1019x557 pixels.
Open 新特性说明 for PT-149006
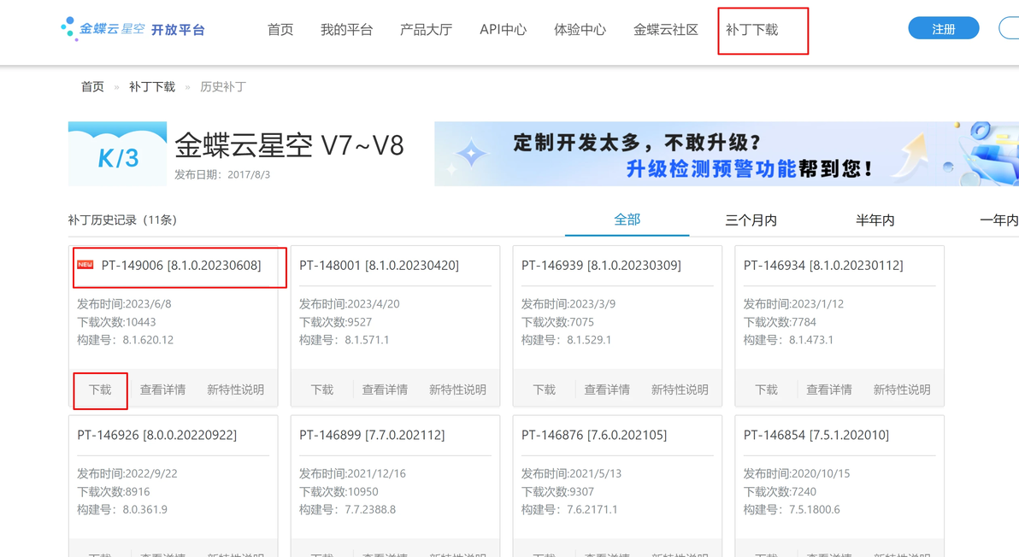235,390
